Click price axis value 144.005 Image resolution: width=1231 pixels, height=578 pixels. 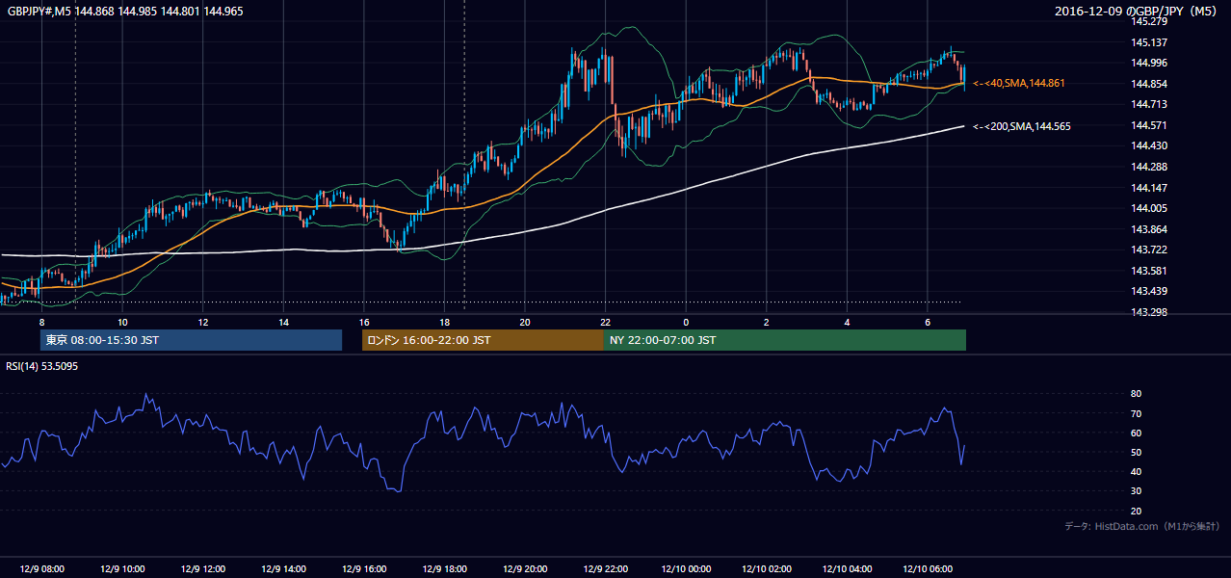click(1150, 208)
